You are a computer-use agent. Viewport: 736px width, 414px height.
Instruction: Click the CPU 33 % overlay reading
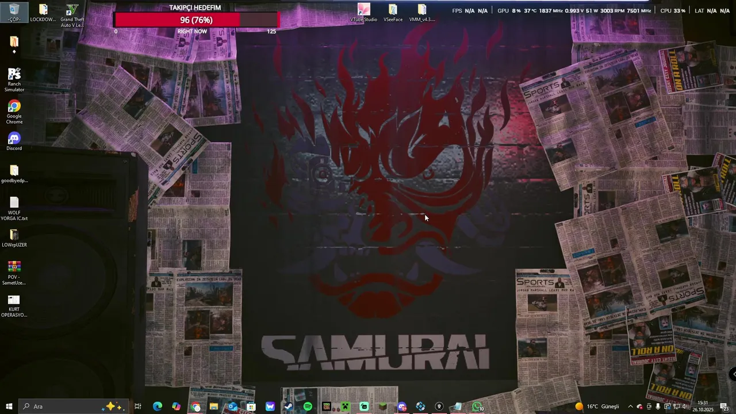click(x=673, y=11)
